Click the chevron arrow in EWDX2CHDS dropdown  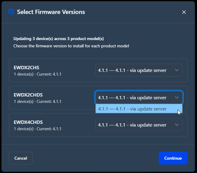pyautogui.click(x=177, y=97)
